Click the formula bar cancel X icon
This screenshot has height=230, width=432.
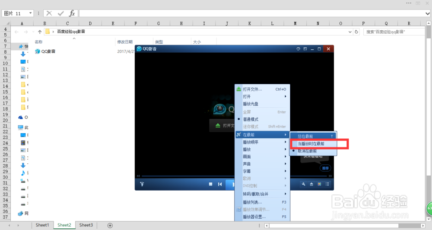click(49, 13)
